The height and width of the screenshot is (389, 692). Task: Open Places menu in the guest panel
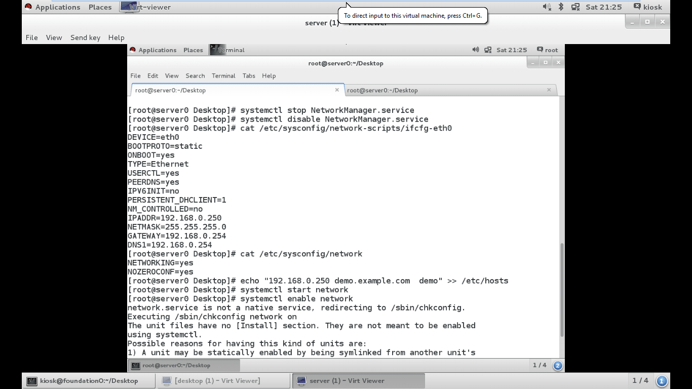click(x=193, y=50)
